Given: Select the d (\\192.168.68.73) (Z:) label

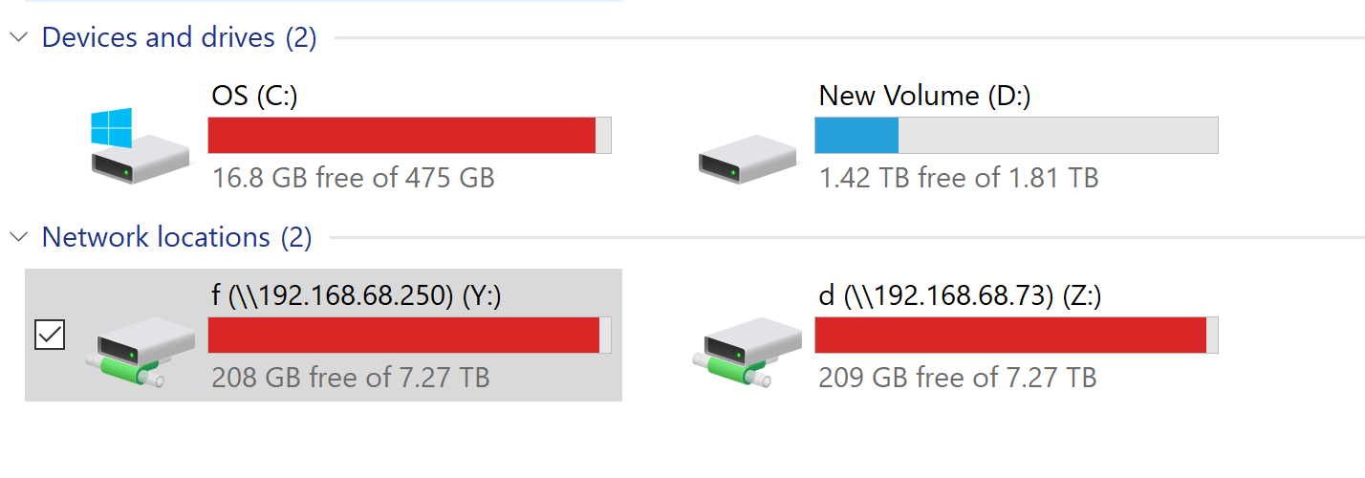Looking at the screenshot, I should 960,296.
